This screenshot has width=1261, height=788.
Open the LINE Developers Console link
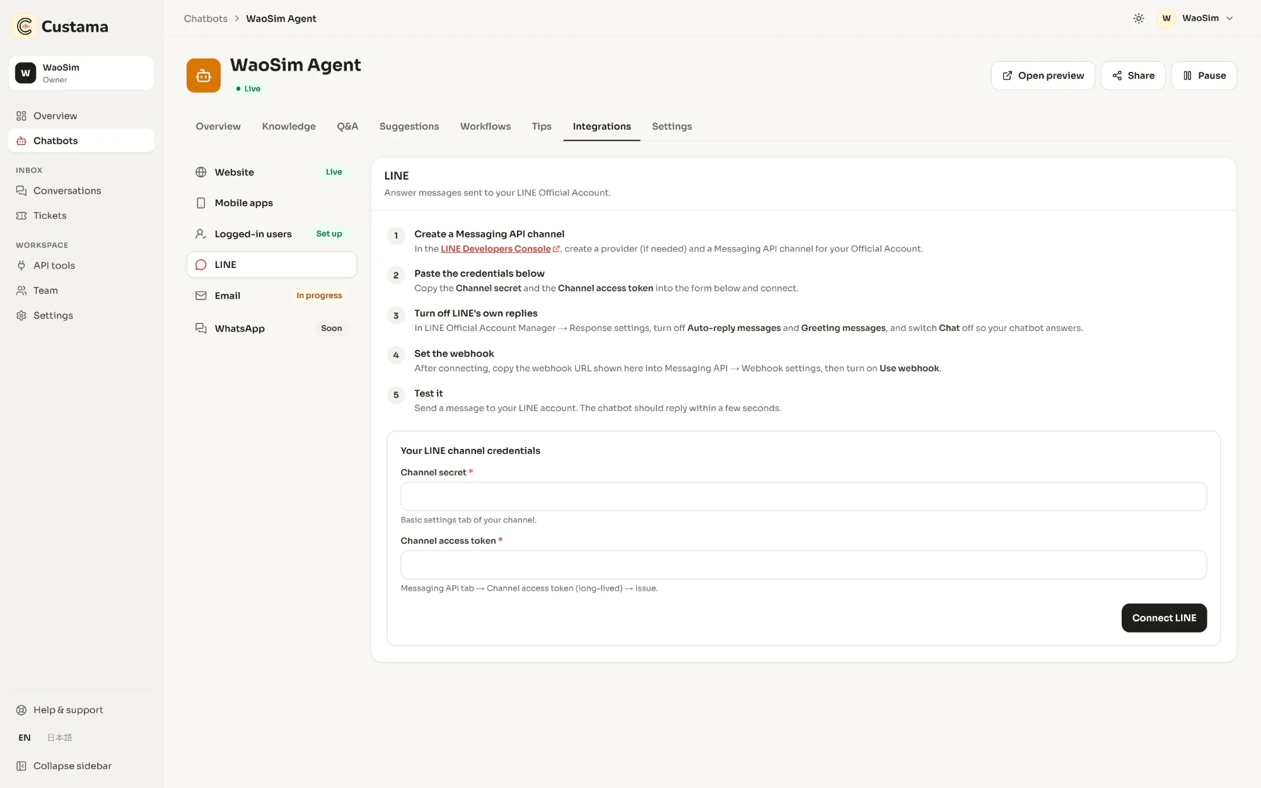(499, 249)
